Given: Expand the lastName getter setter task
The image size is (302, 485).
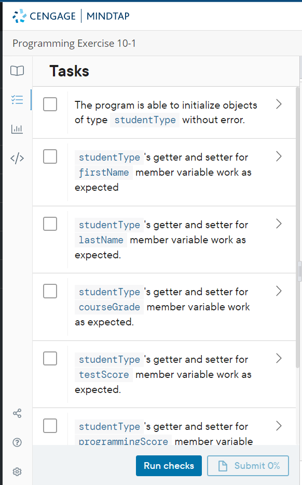Looking at the screenshot, I should click(279, 224).
